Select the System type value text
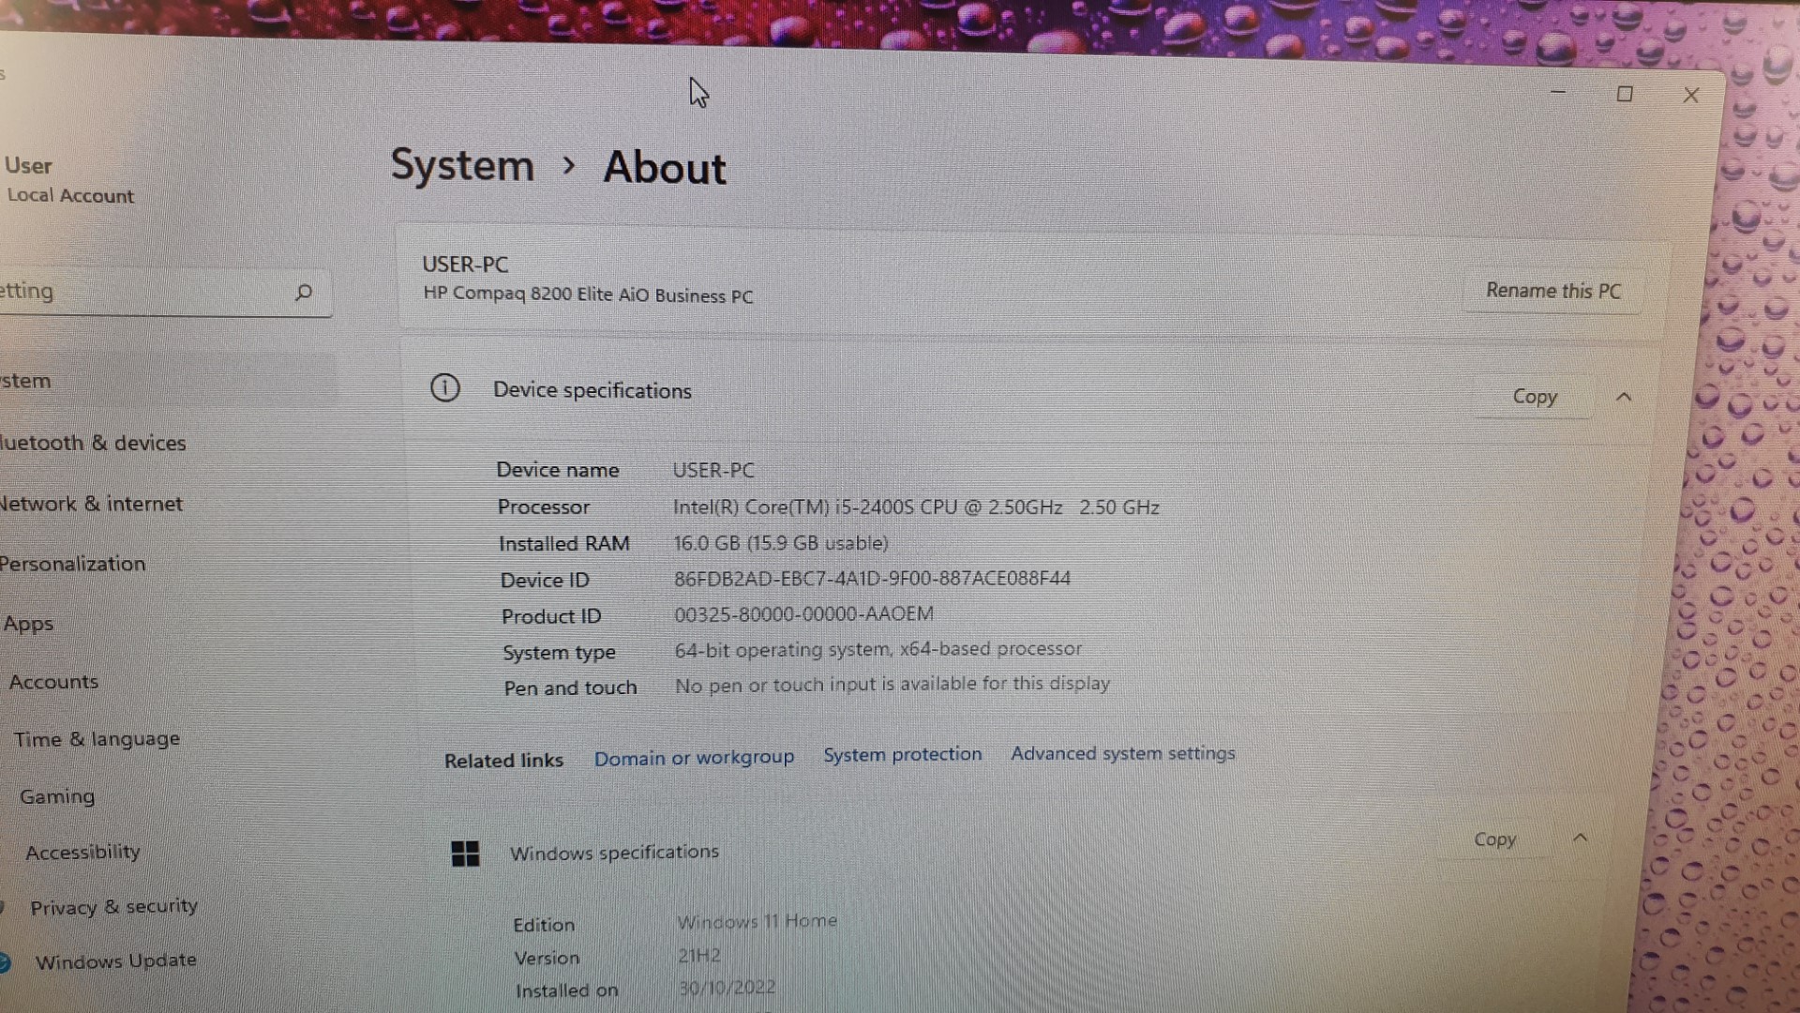This screenshot has width=1800, height=1013. click(877, 649)
